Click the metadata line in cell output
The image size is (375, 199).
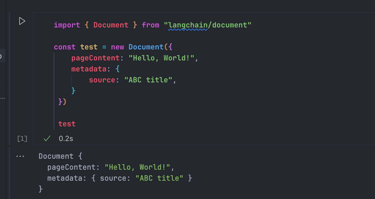click(x=120, y=178)
